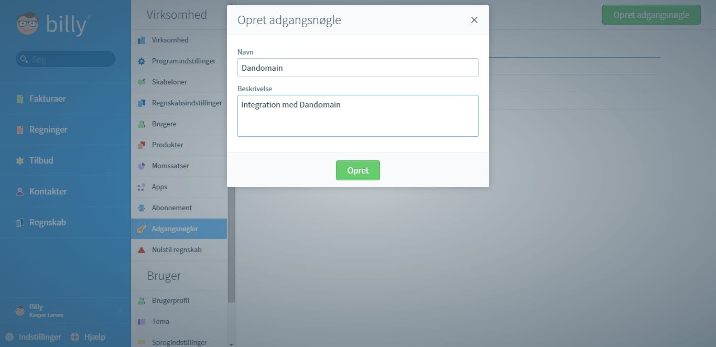This screenshot has height=347, width=716.
Task: Select Virksomhed in settings list
Action: pyautogui.click(x=179, y=40)
